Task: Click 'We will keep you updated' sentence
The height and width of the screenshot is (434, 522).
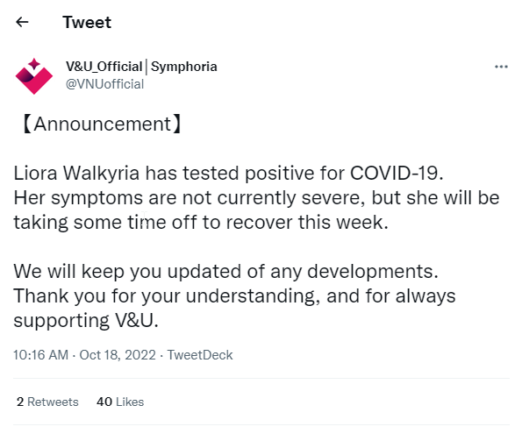Action: [x=225, y=271]
